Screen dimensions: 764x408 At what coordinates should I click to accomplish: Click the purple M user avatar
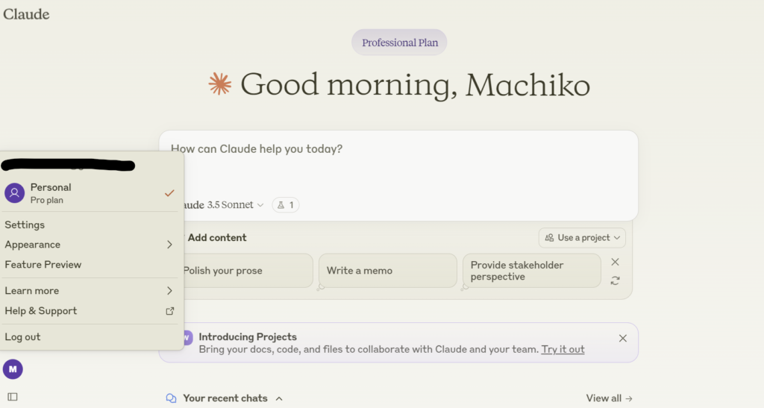point(13,368)
